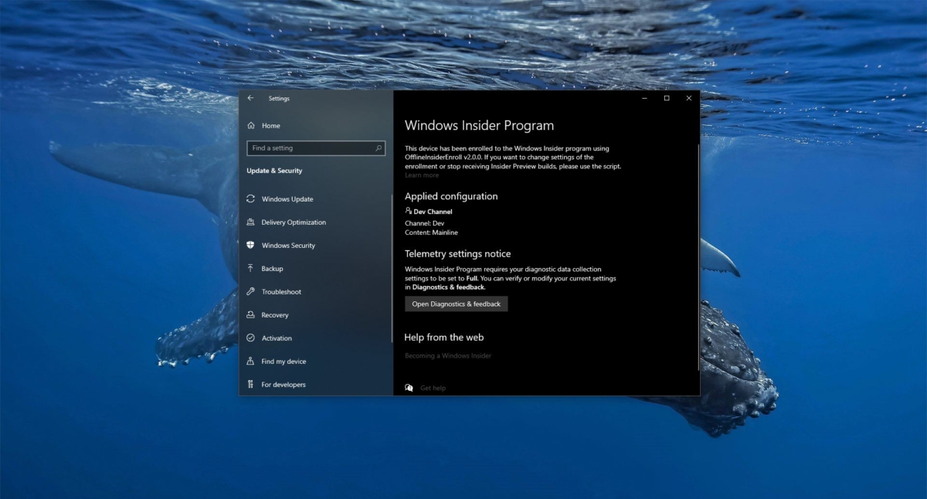Click the Dev Channel configuration icon
Viewport: 927px width, 499px height.
coord(409,211)
